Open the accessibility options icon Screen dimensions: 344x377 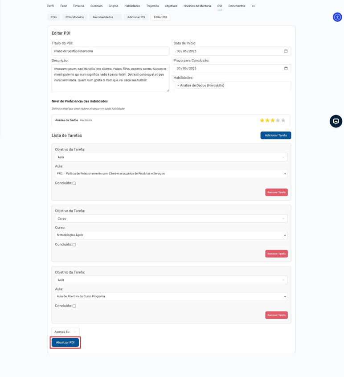tap(337, 17)
